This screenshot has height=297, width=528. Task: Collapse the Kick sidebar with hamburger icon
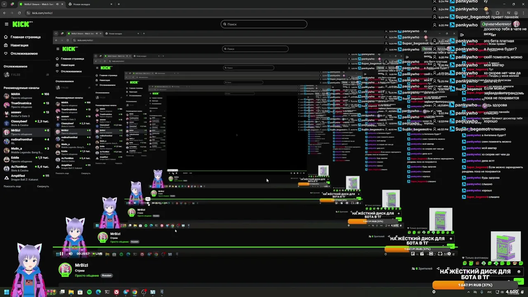(x=6, y=24)
